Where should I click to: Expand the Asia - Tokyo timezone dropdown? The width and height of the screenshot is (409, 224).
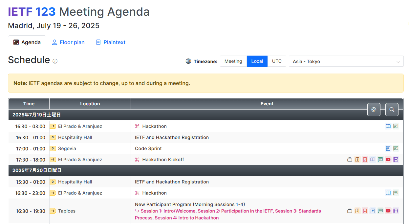346,61
